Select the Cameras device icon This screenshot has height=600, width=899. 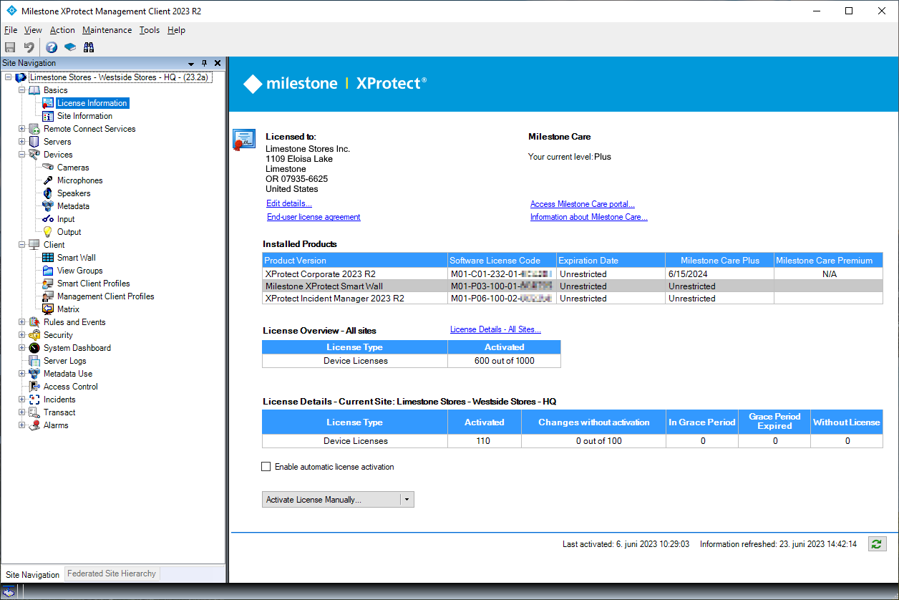pos(47,167)
